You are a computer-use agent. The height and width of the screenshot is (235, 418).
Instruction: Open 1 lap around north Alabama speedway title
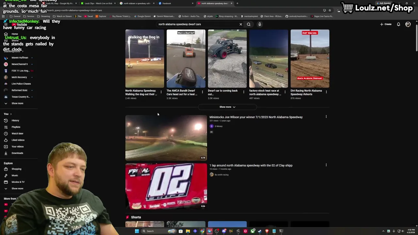tap(251, 165)
